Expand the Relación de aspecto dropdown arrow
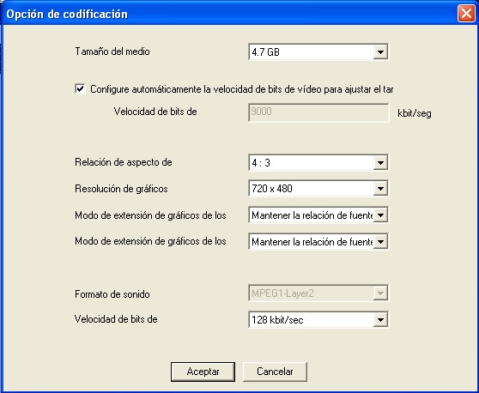The height and width of the screenshot is (393, 479). (380, 162)
